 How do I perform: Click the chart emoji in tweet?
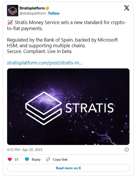pyautogui.click(x=10, y=22)
